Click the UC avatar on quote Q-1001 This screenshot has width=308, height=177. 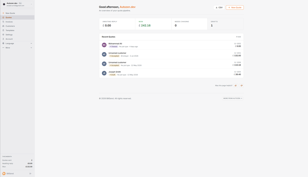[x=104, y=54]
